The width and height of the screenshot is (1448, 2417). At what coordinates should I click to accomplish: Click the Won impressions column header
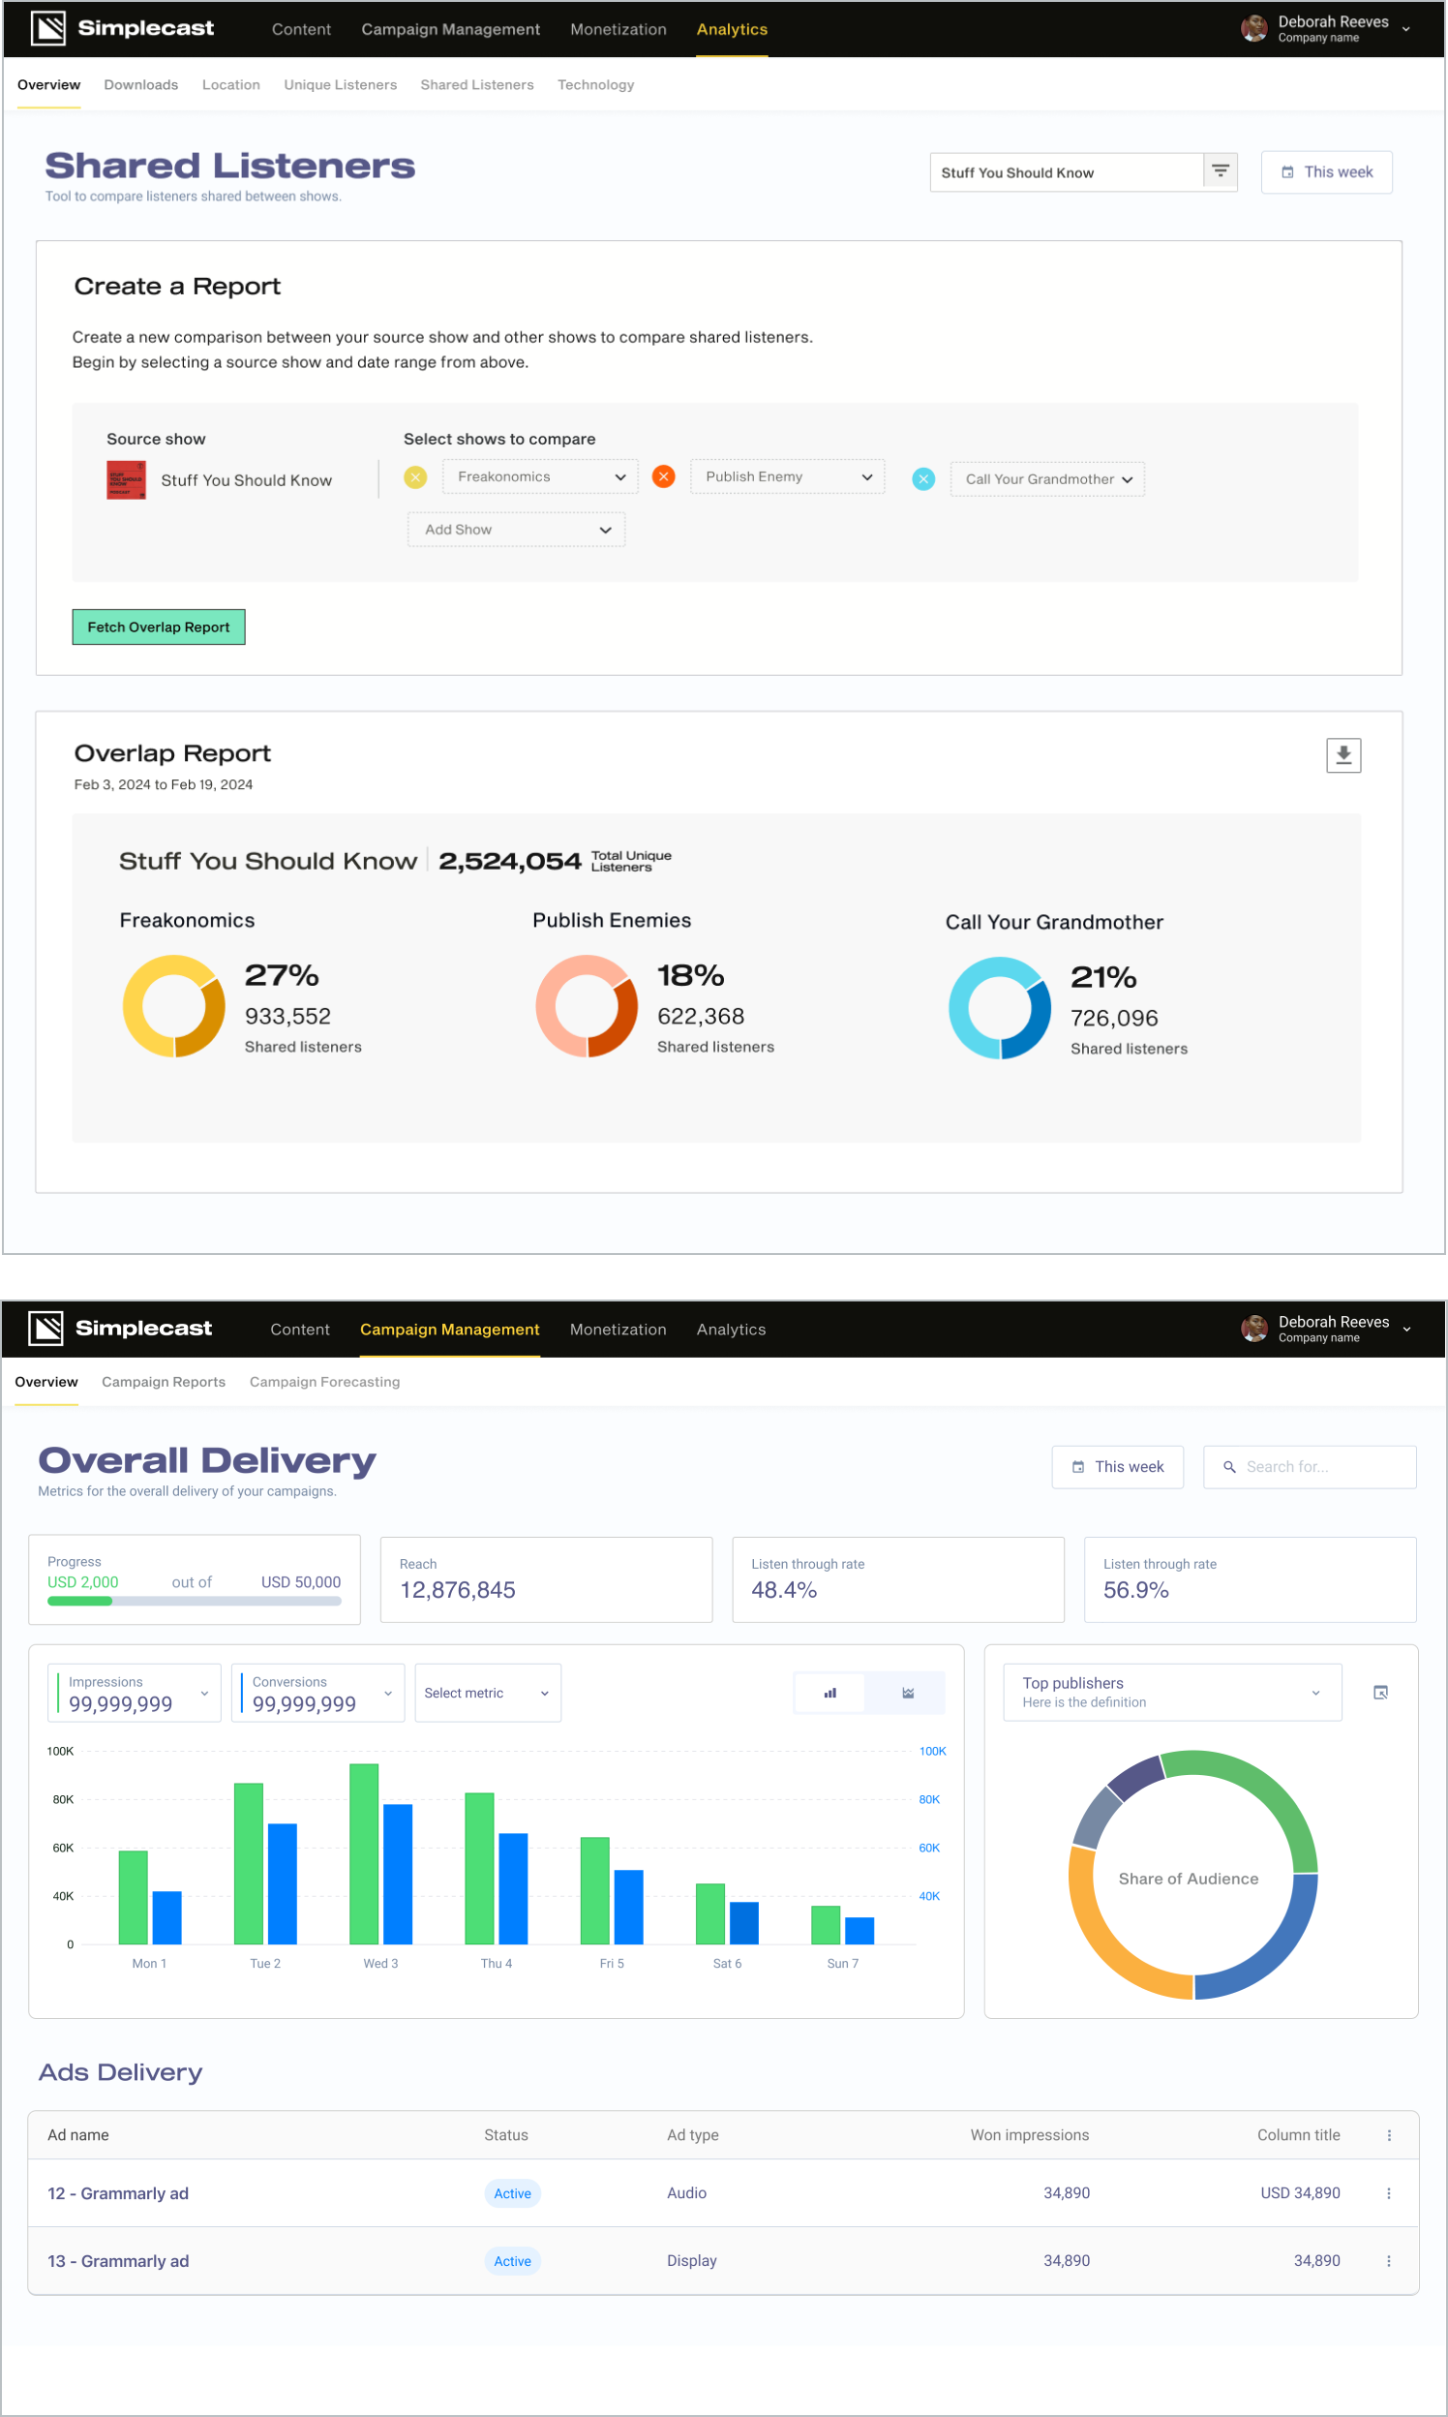click(x=1030, y=2135)
